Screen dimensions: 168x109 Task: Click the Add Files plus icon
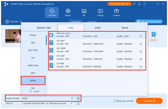[7, 22]
